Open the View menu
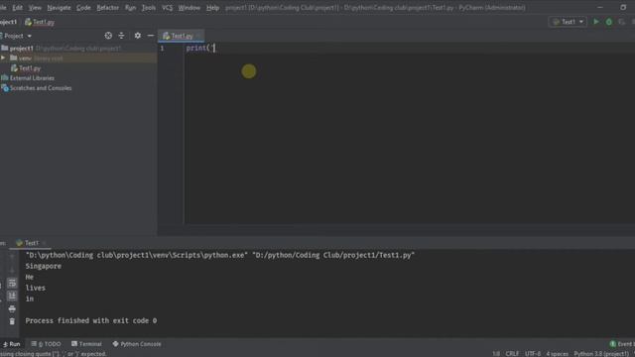This screenshot has width=635, height=357. [35, 8]
